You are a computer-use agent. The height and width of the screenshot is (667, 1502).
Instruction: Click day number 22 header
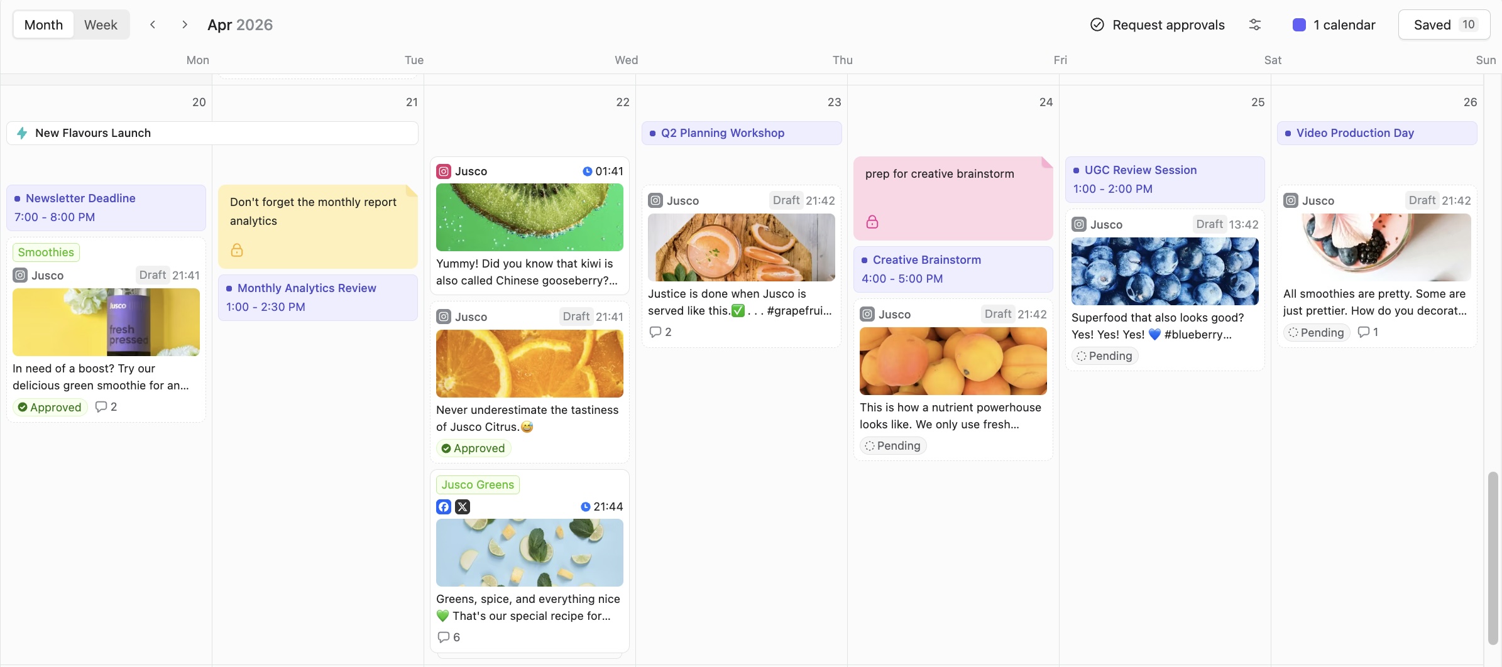(x=622, y=102)
